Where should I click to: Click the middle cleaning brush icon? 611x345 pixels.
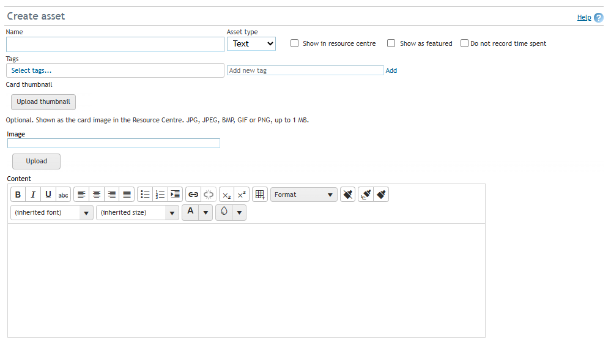(366, 195)
